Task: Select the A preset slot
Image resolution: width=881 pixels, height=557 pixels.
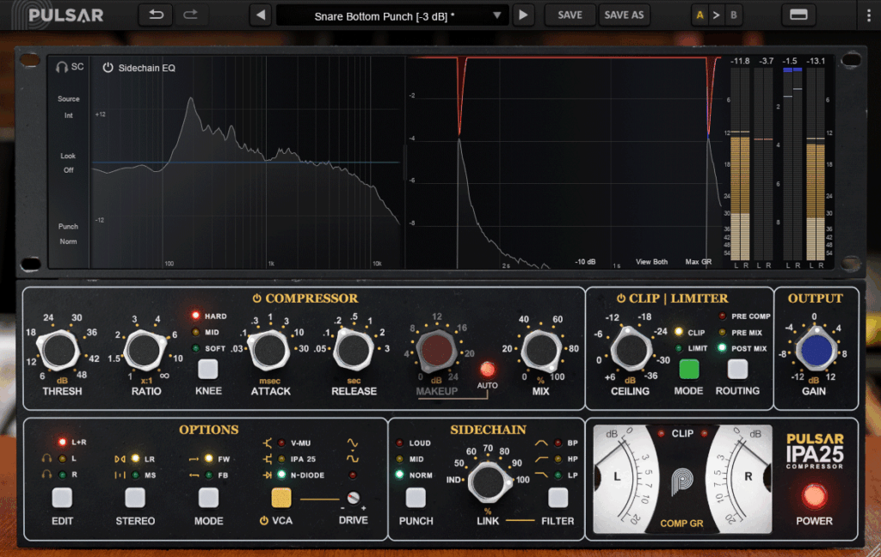Action: pyautogui.click(x=699, y=15)
